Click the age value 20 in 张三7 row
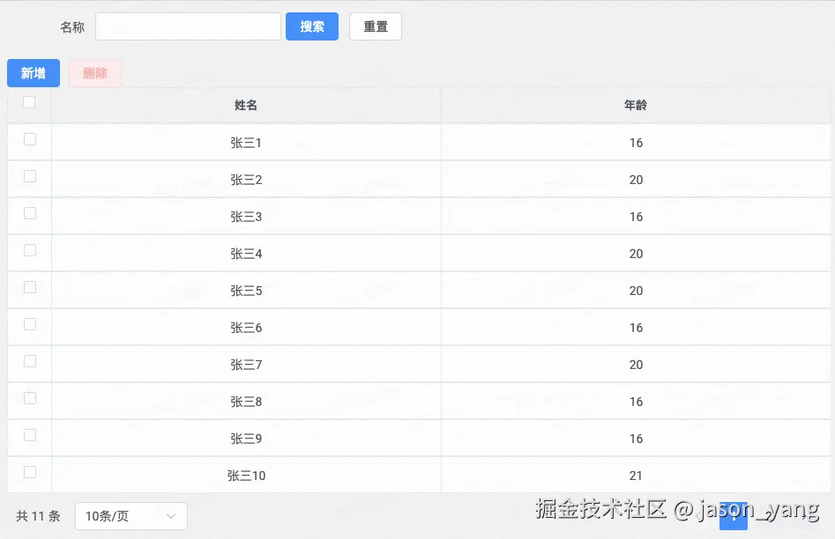 (x=636, y=365)
